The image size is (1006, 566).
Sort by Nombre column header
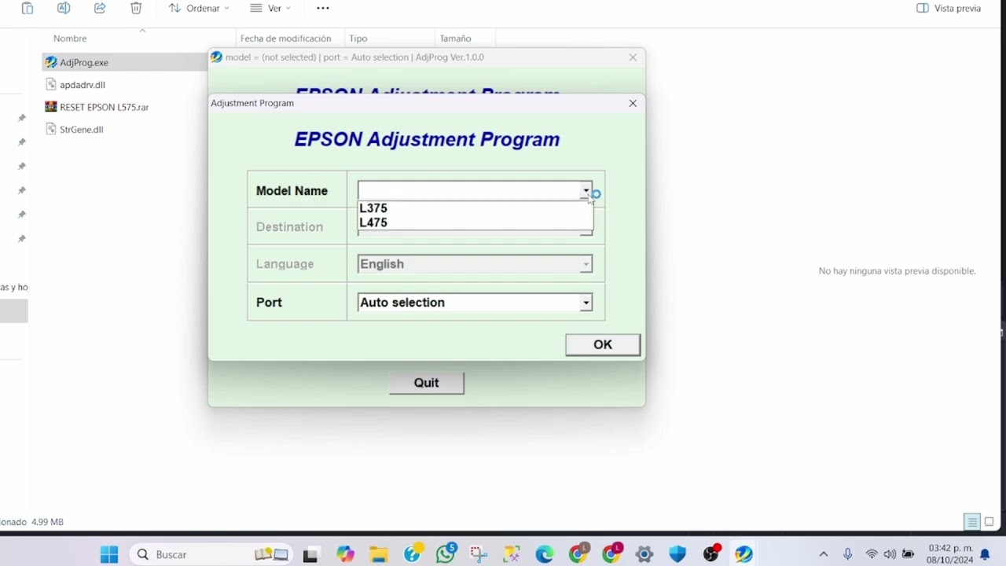coord(70,39)
